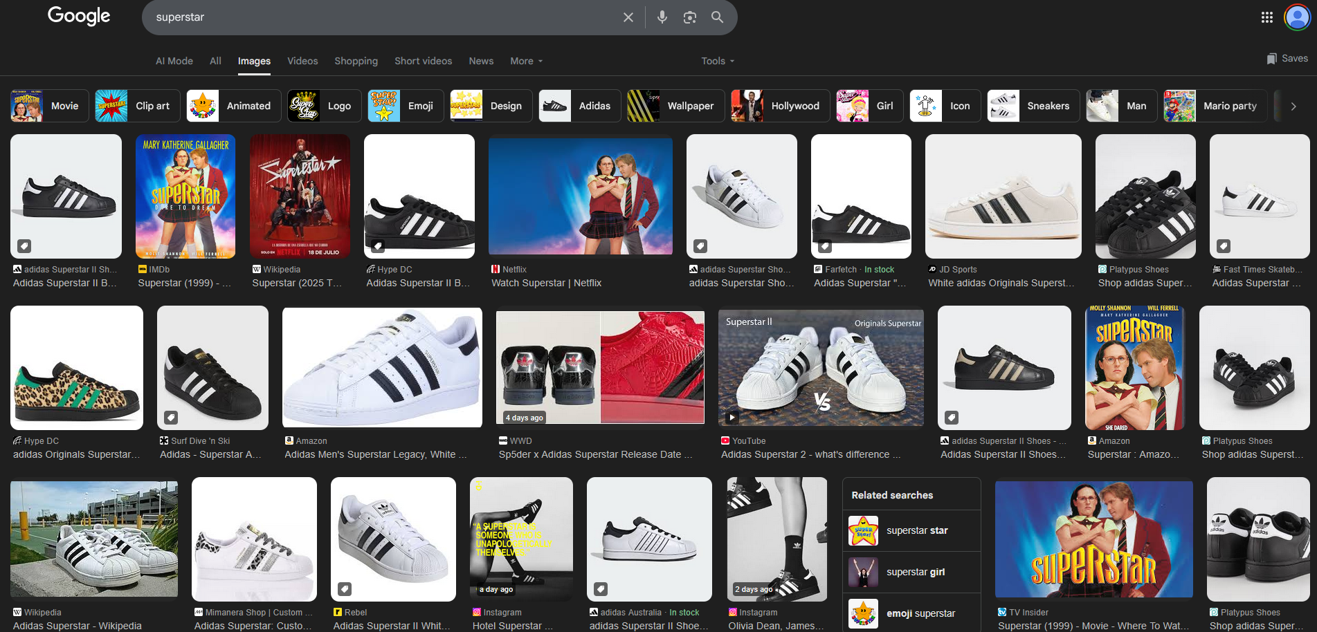
Task: Select the Logo filter chip
Action: pyautogui.click(x=325, y=106)
